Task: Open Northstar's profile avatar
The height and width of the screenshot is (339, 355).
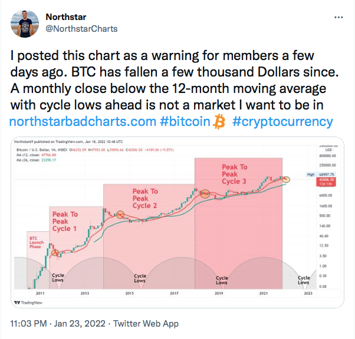Action: coord(25,22)
